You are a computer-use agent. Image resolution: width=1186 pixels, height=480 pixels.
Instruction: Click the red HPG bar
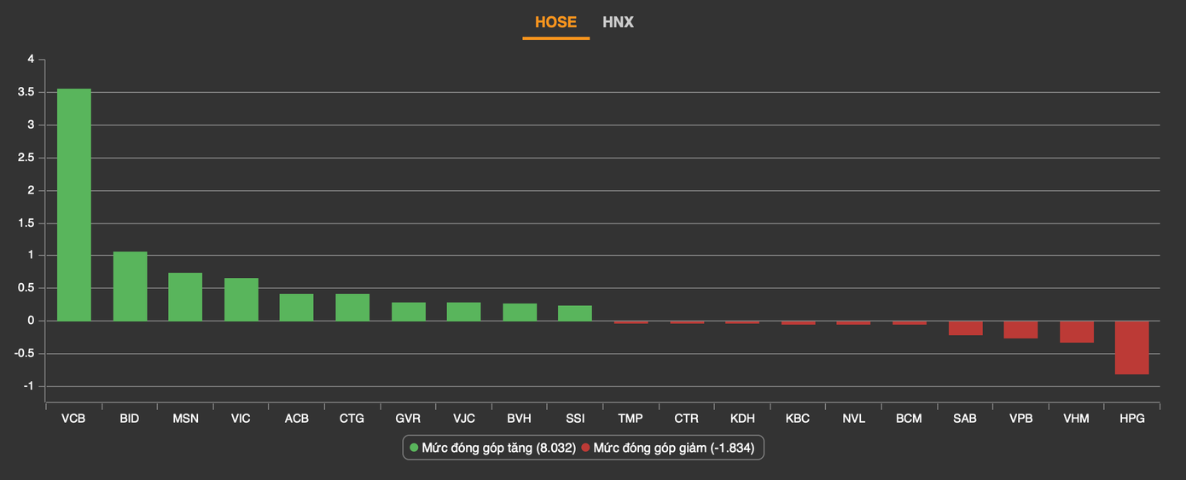[1131, 347]
